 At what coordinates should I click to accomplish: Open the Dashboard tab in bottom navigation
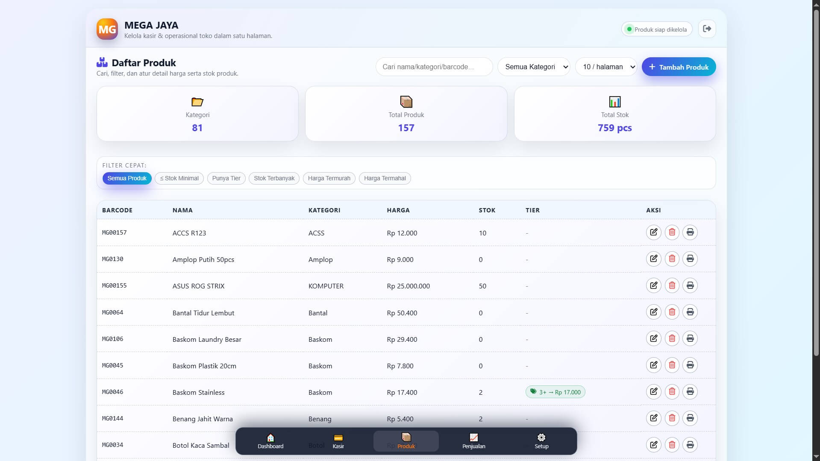point(270,441)
